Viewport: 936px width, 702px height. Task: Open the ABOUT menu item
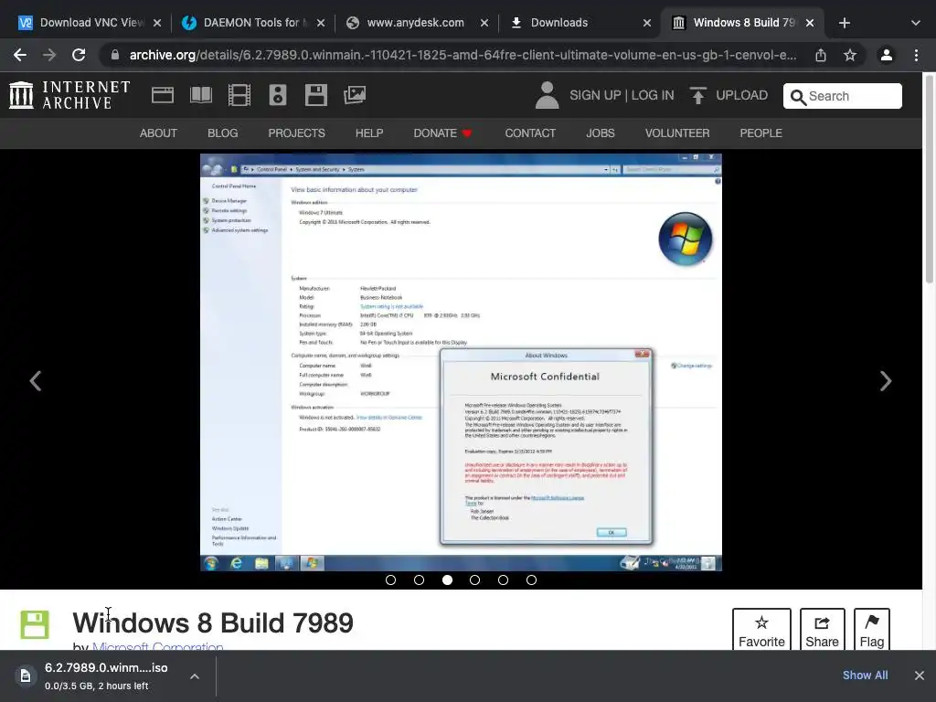158,133
